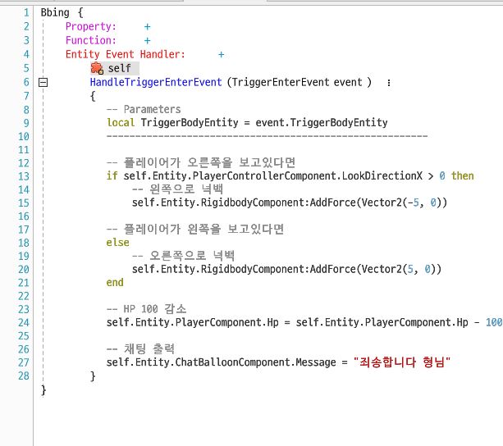Click comment 오른쪽으로 넉백
Viewport: 503px width, 446px height.
point(184,256)
